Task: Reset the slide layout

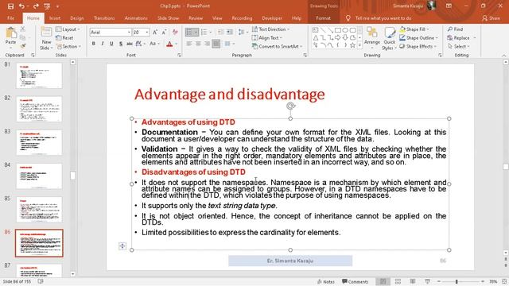Action: [64, 38]
